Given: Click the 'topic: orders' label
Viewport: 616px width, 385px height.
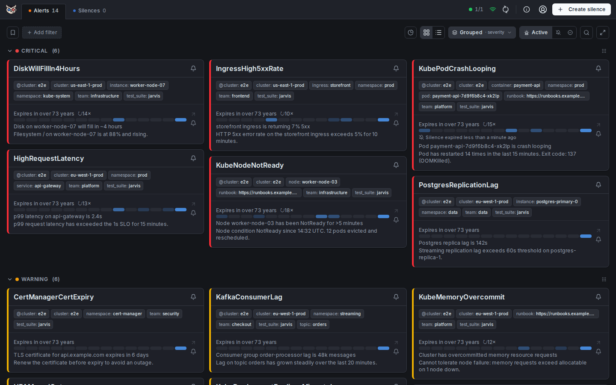Looking at the screenshot, I should pyautogui.click(x=313, y=325).
